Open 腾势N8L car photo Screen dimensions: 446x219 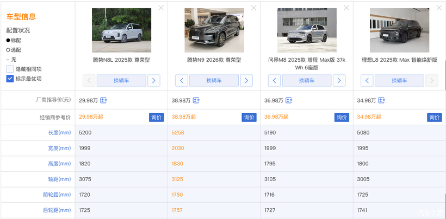121,30
